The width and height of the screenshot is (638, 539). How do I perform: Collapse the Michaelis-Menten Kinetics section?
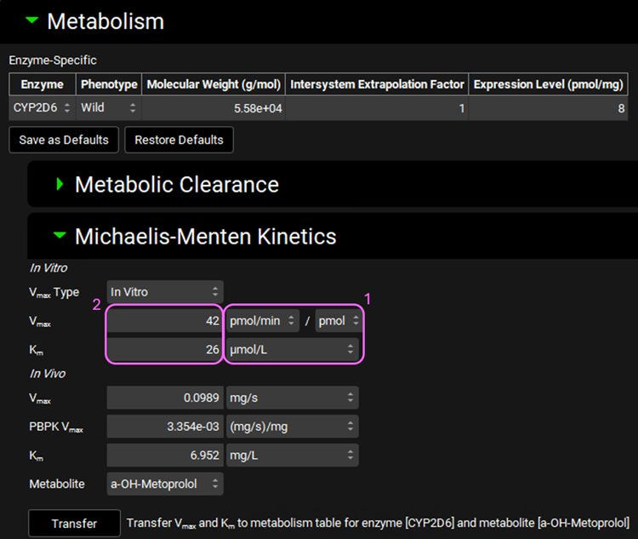60,236
